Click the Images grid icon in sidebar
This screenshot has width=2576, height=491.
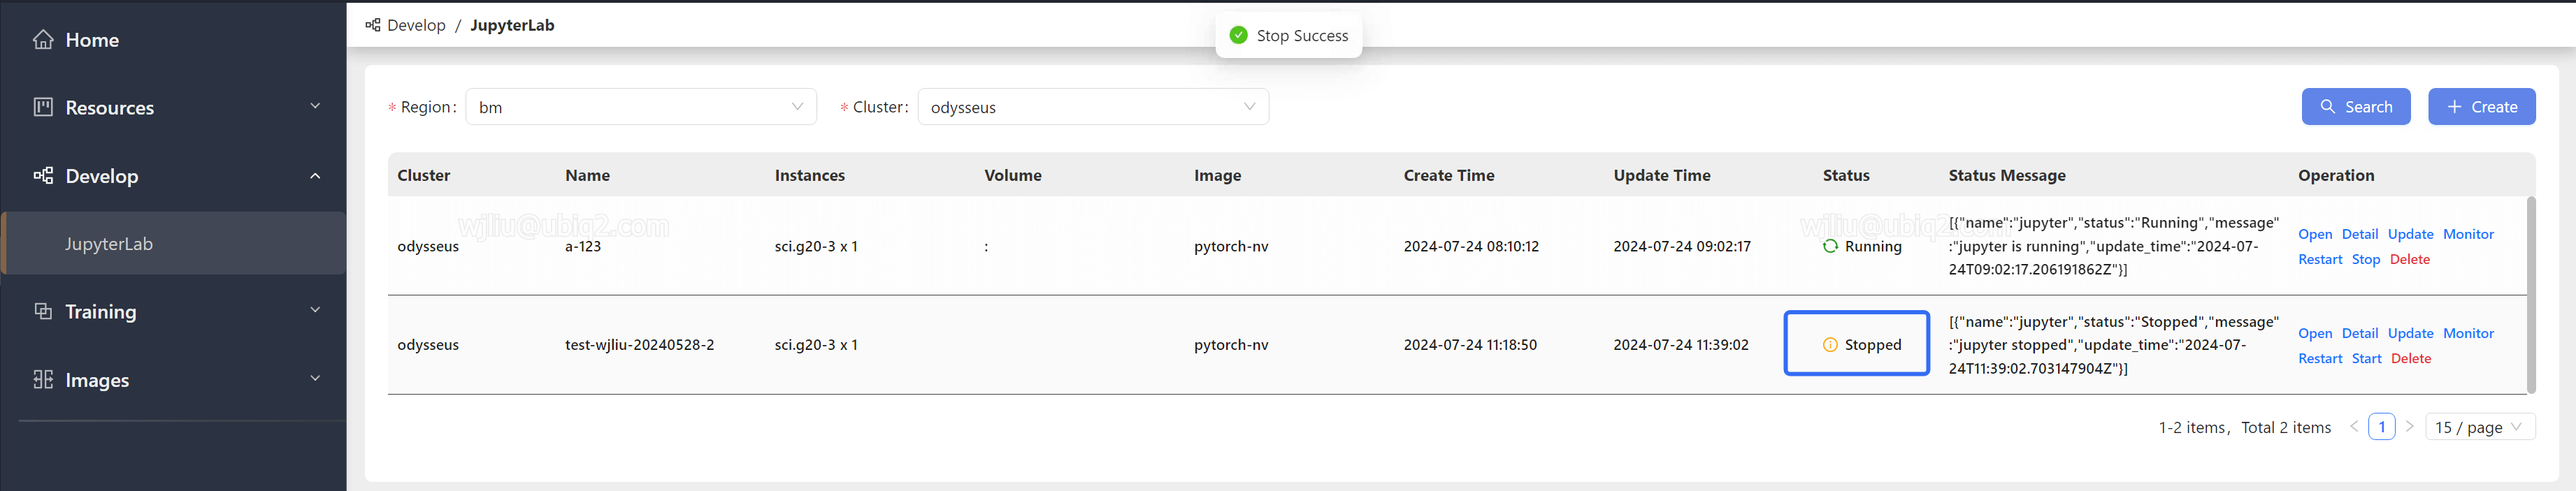tap(43, 379)
